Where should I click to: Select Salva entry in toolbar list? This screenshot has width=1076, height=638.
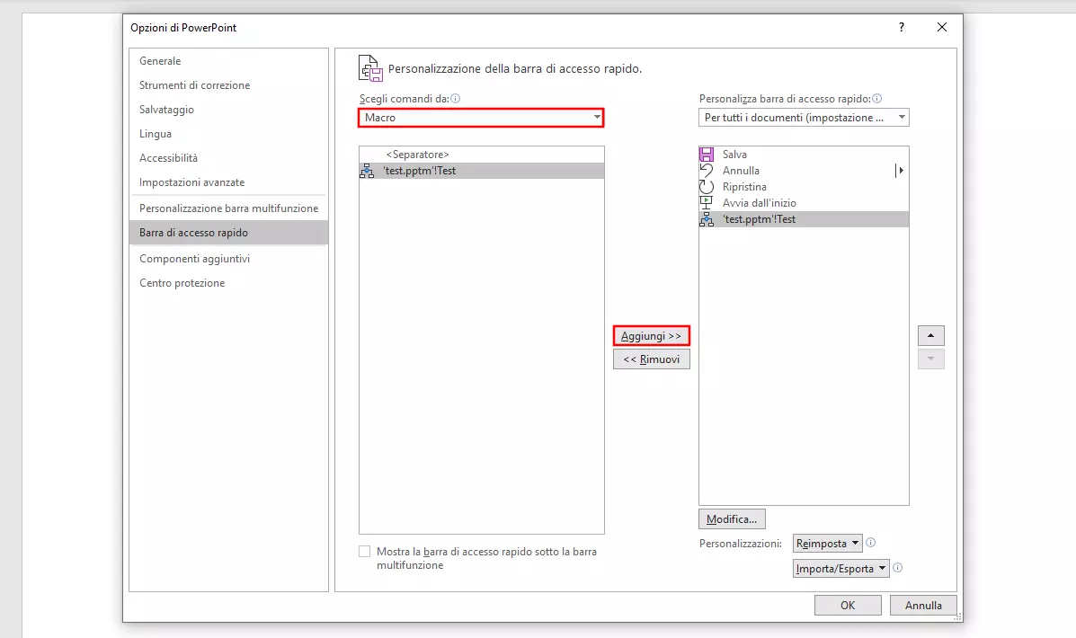(804, 155)
